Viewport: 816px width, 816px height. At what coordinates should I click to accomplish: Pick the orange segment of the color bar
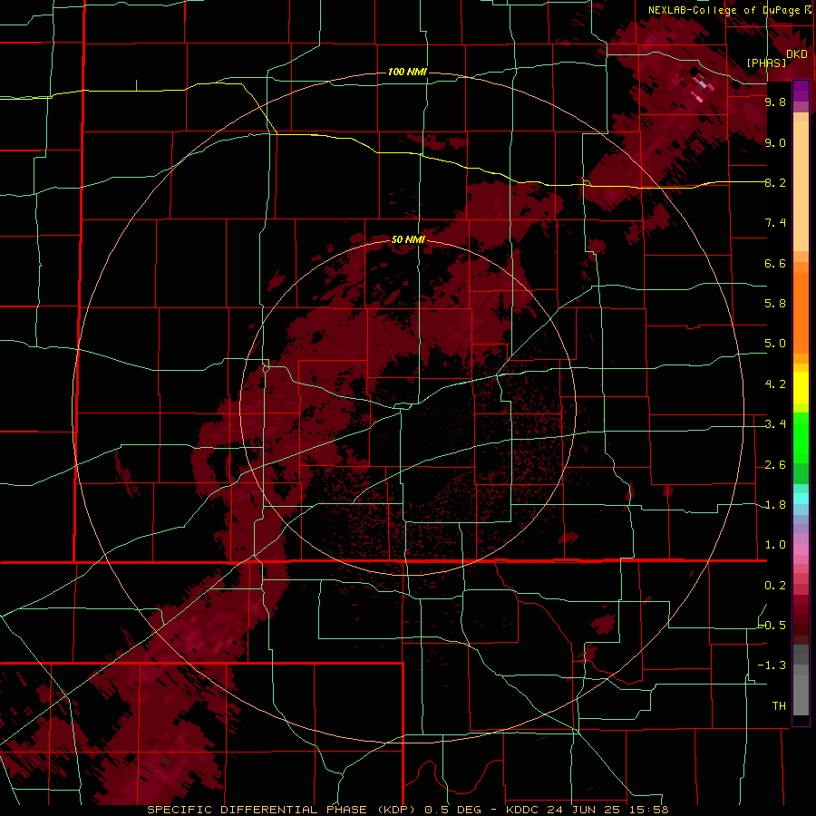pos(801,312)
